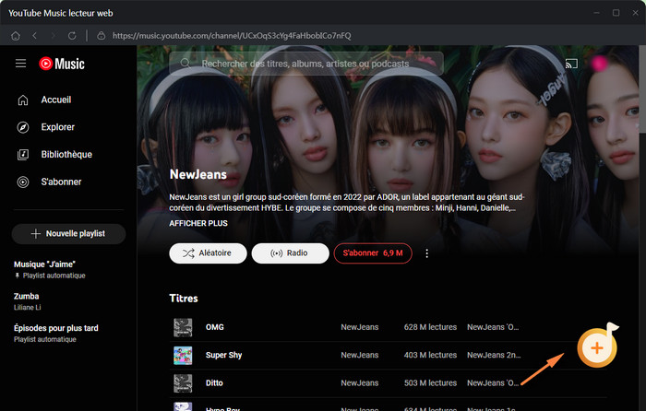Click the home icon in the browser toolbar
The image size is (646, 411).
[x=16, y=35]
